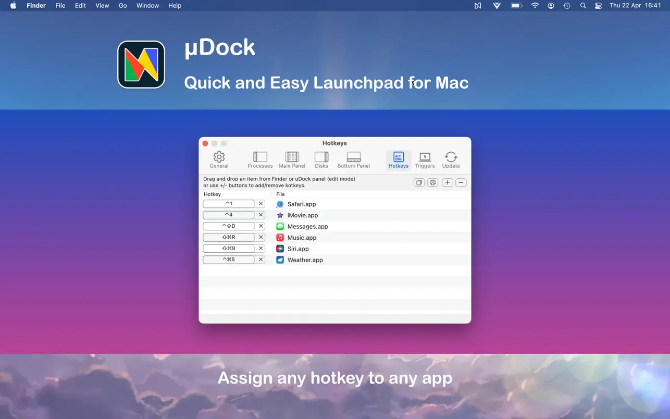Click the user account menu bar icon
This screenshot has width=670, height=419.
(551, 6)
